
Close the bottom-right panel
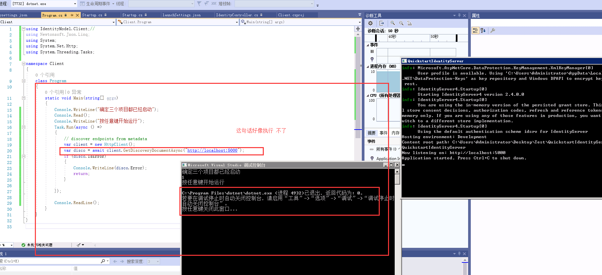(464, 254)
